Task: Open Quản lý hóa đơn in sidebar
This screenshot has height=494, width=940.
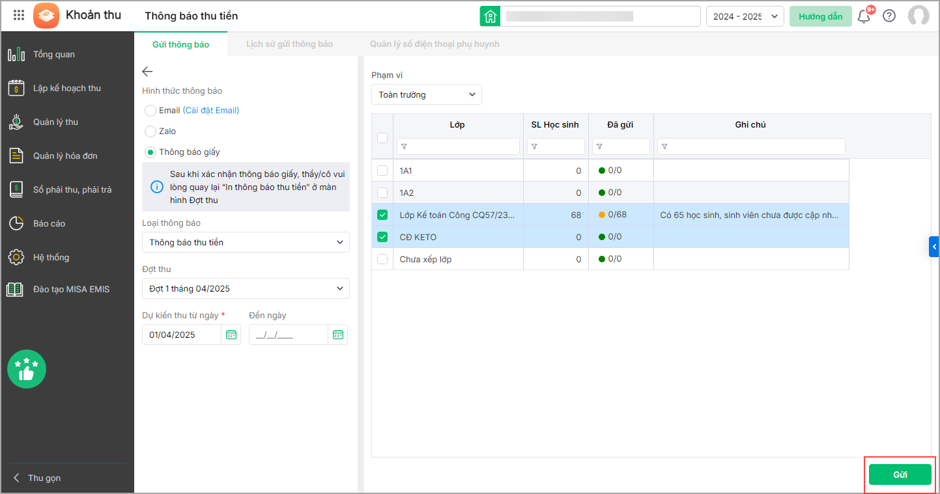Action: click(65, 156)
